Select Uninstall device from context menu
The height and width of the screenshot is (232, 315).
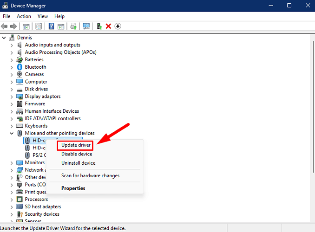(x=78, y=163)
